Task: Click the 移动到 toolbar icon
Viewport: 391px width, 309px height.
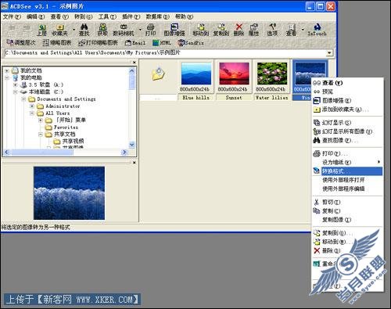Action: tap(201, 30)
